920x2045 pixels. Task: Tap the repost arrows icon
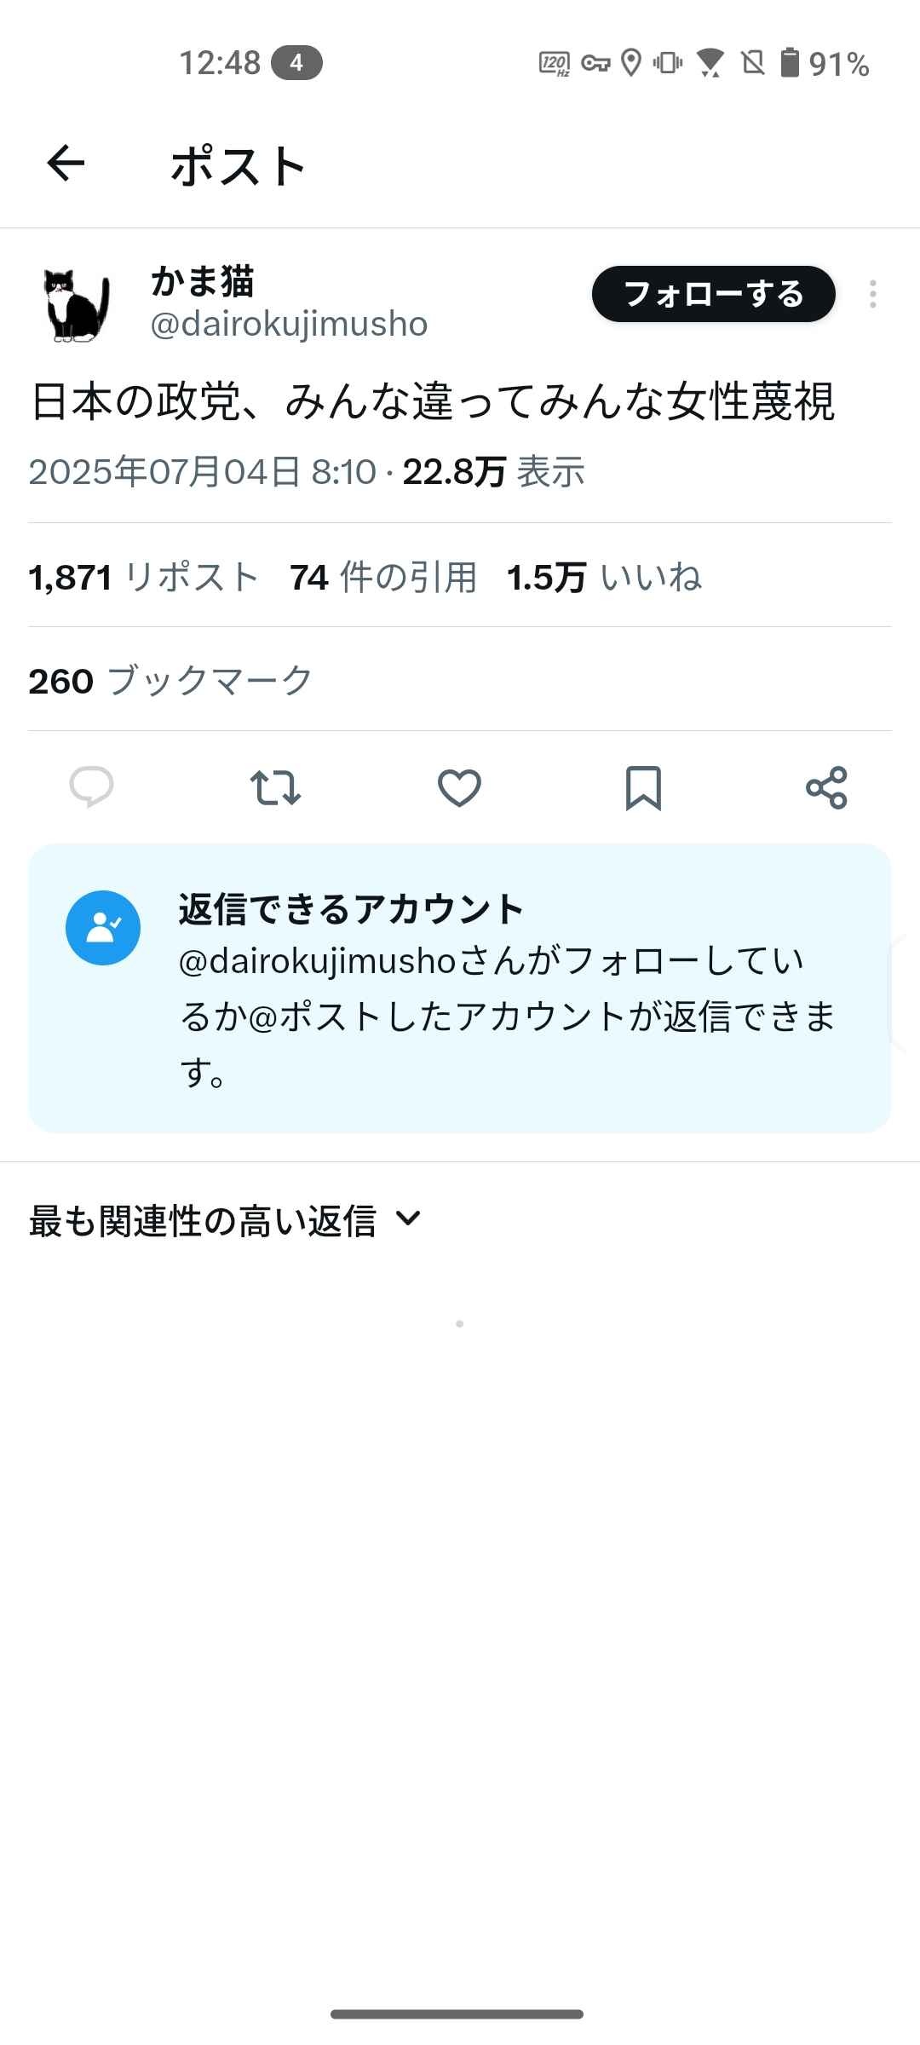tap(275, 787)
